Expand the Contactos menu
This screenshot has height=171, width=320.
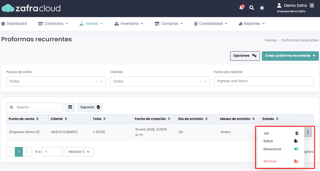(x=53, y=23)
